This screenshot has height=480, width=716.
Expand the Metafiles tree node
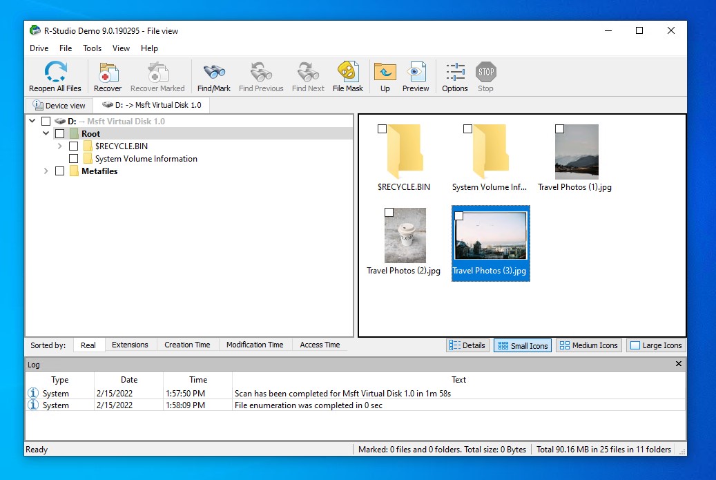[46, 171]
